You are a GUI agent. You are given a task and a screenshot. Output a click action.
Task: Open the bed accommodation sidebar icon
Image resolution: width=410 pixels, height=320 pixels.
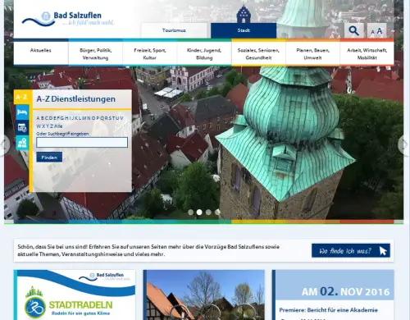coord(22,112)
